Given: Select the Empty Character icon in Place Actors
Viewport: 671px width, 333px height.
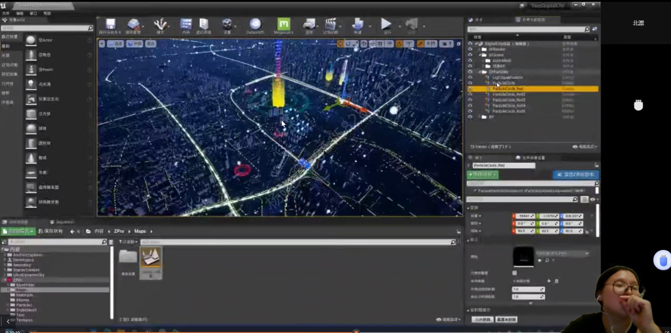Looking at the screenshot, I should pos(31,55).
